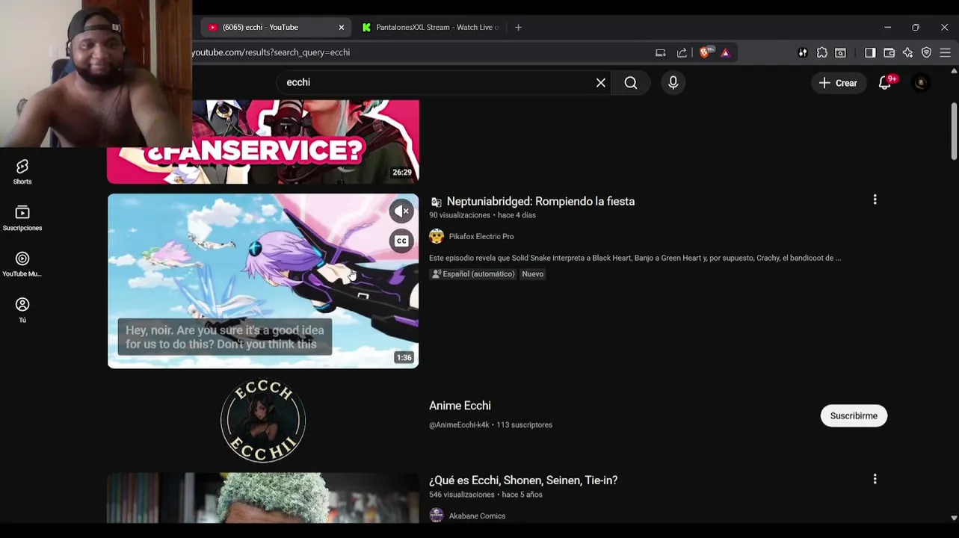
Task: Open the Anime Ecchi channel logo
Action: click(263, 421)
